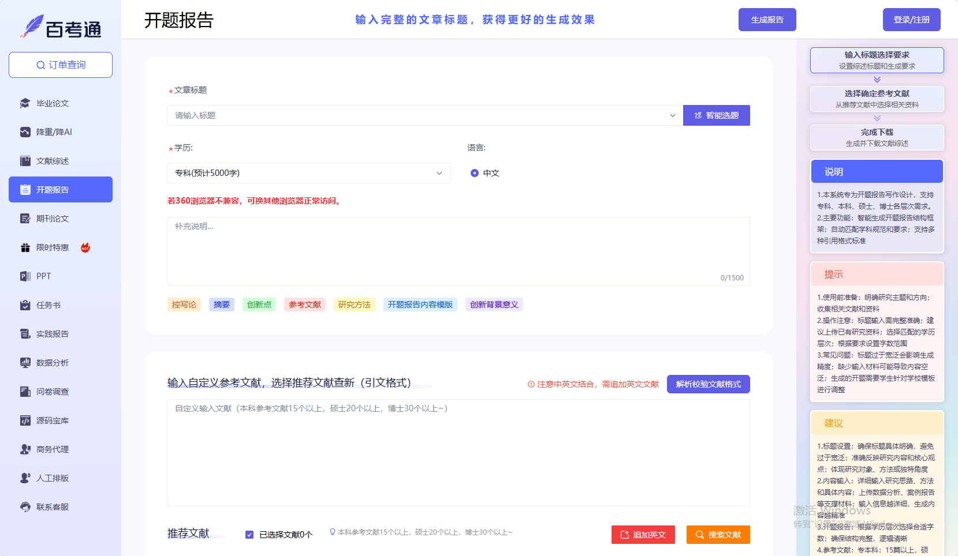Go to 问卷调查 in the sidebar
958x556 pixels.
click(x=53, y=392)
